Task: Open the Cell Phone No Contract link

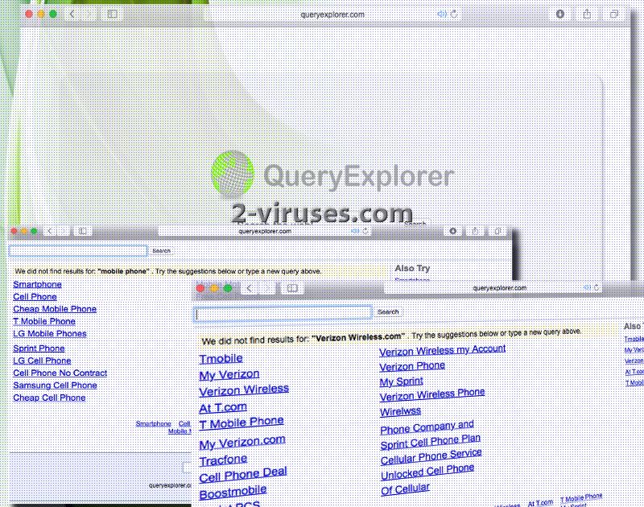Action: click(x=60, y=373)
